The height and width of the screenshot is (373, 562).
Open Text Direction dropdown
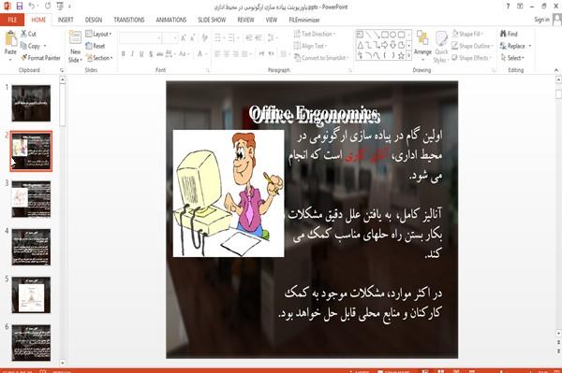pyautogui.click(x=315, y=34)
